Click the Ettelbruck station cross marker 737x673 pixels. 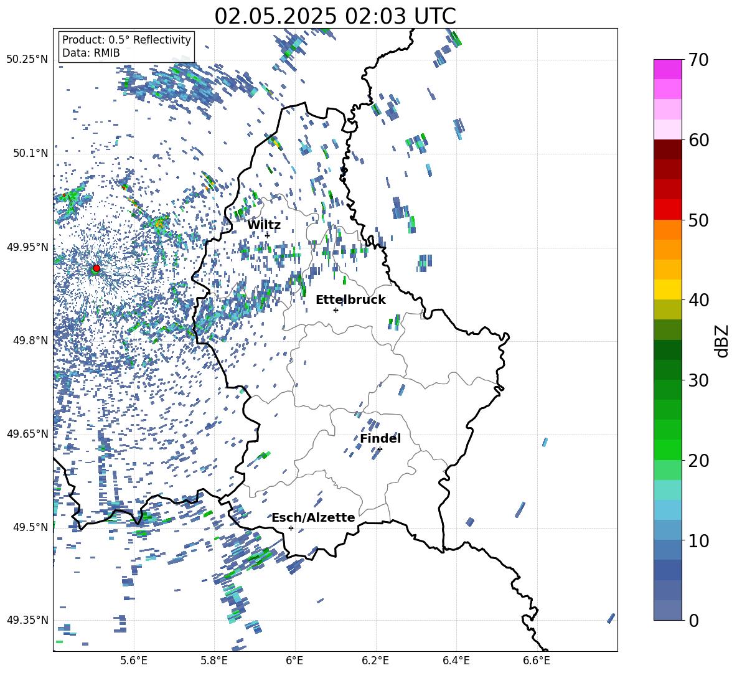coord(336,310)
